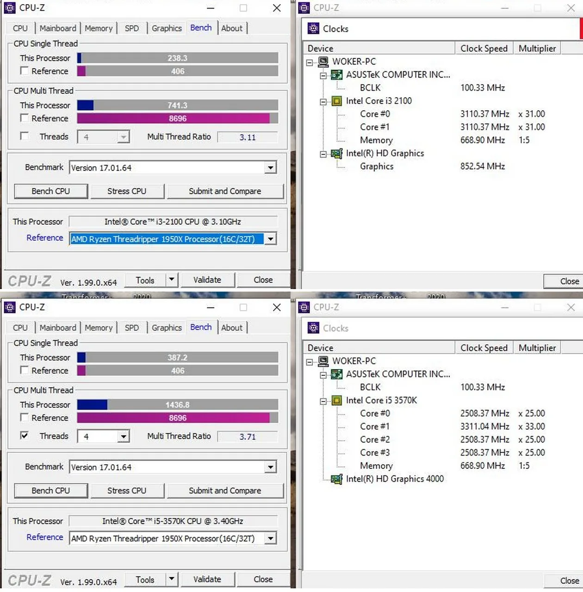Click ASUSTeK motherboard icon in i5 3570K Clocks tree
583x592 pixels.
337,374
